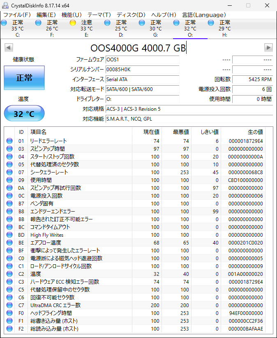Select disk O: at 32 °C
Screen dimensions: 277x338
tap(190, 28)
